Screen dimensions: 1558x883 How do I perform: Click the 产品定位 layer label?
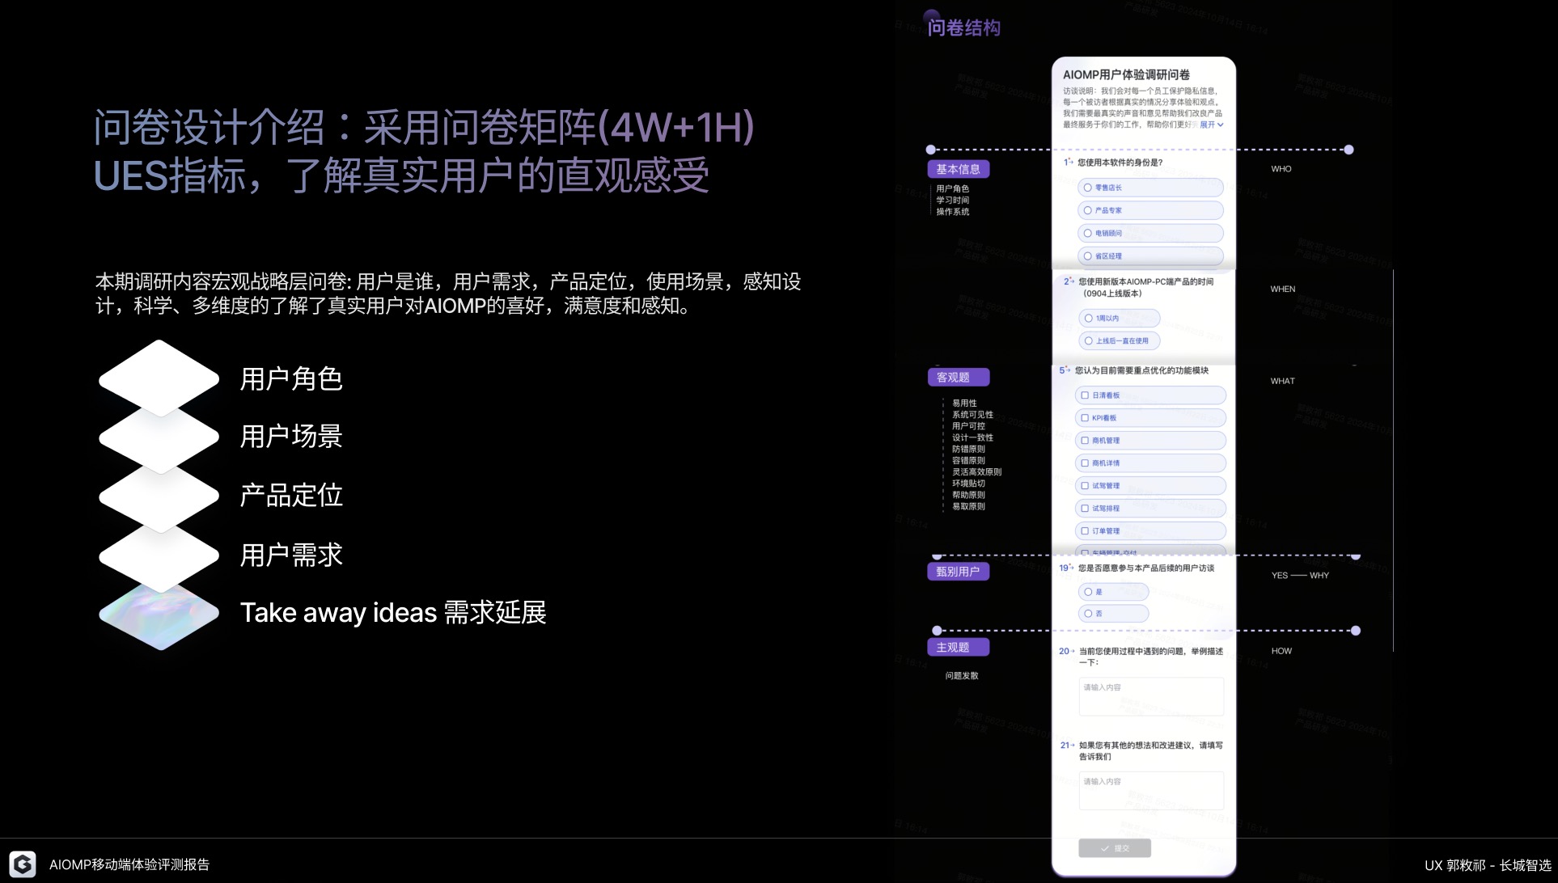click(291, 496)
